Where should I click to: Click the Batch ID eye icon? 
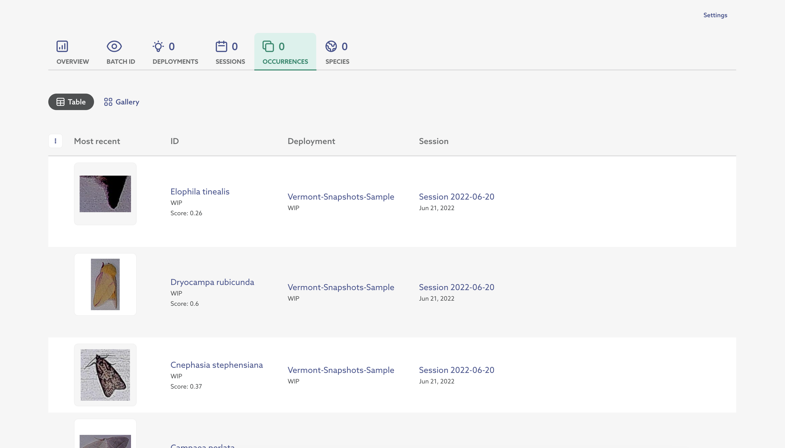coord(114,47)
